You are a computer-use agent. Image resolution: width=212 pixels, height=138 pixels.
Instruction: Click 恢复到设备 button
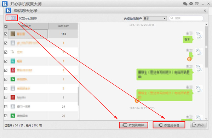(169, 125)
